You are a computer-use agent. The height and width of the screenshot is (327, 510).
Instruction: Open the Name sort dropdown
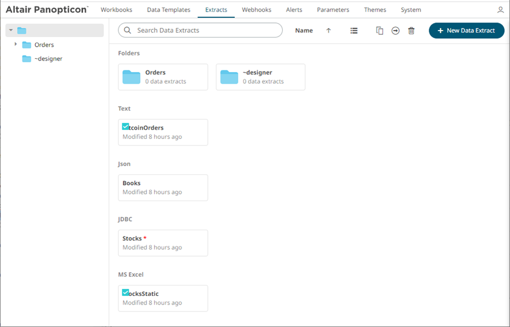click(x=304, y=31)
